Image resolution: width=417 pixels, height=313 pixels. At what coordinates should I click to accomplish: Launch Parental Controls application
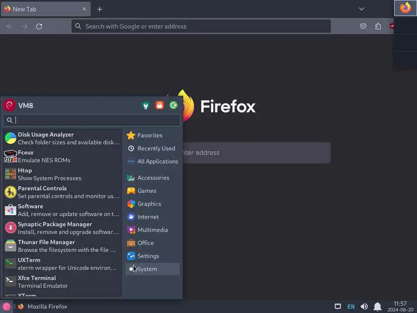(62, 192)
